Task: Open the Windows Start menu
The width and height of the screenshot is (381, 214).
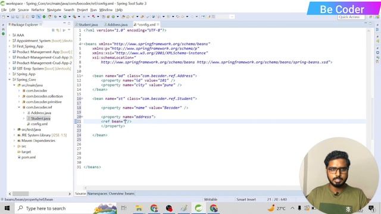Action: tap(7, 209)
